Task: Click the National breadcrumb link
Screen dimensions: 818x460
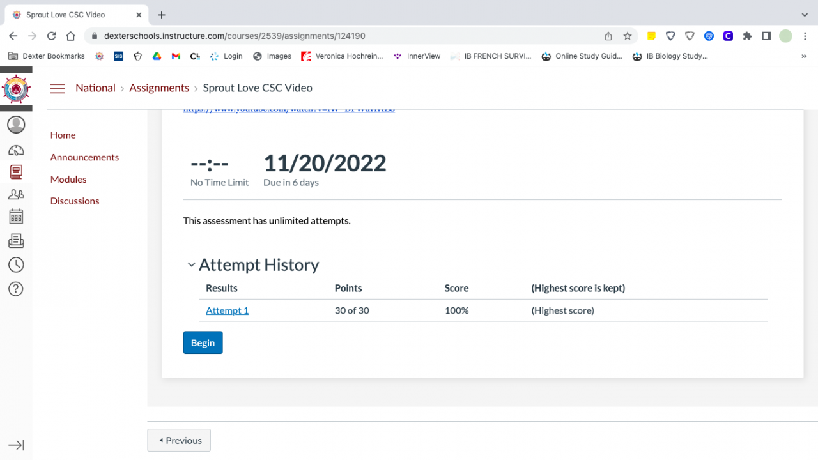Action: [x=95, y=88]
